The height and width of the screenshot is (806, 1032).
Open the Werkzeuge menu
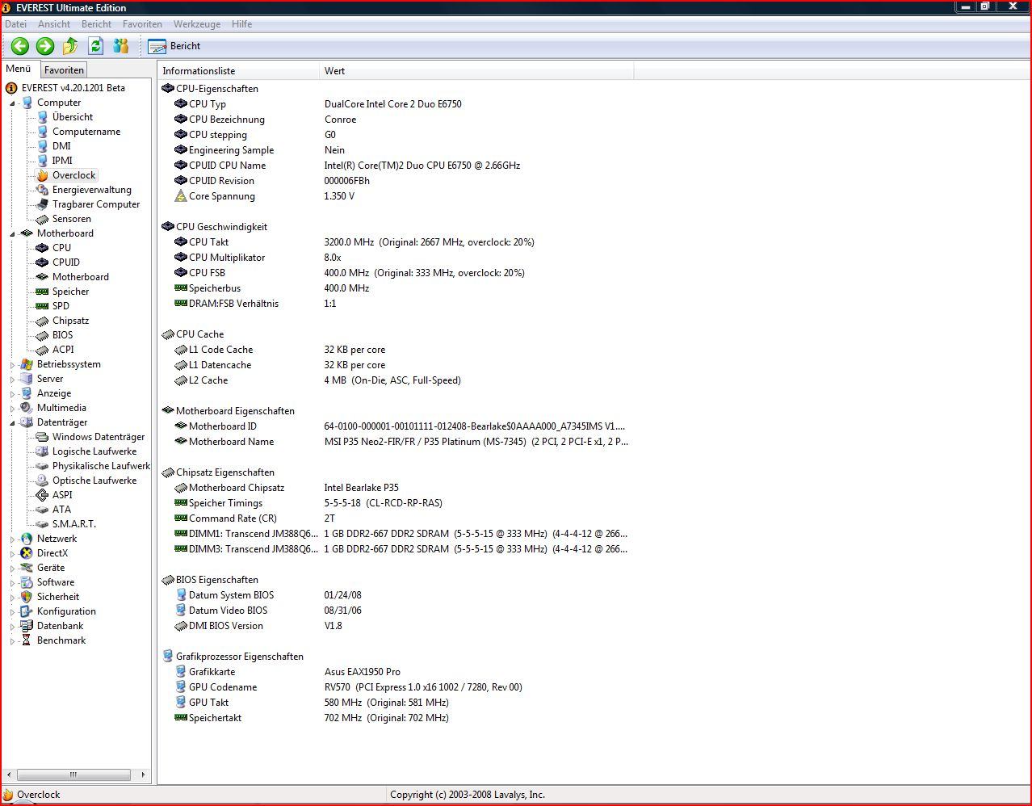click(x=197, y=24)
